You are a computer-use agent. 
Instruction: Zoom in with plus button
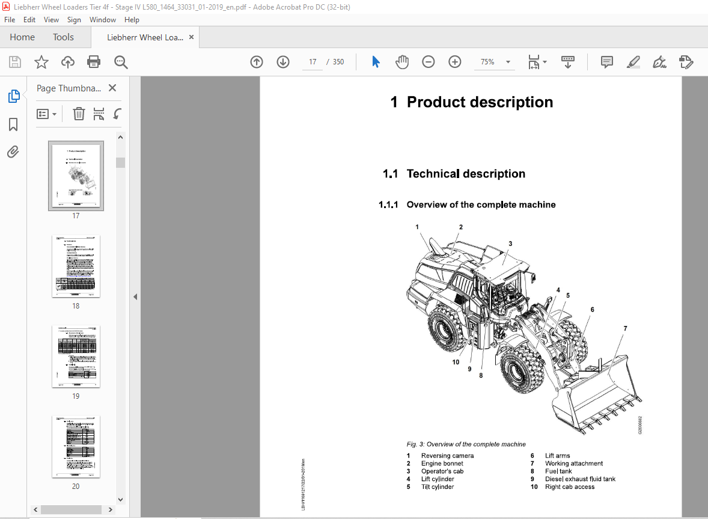point(455,62)
